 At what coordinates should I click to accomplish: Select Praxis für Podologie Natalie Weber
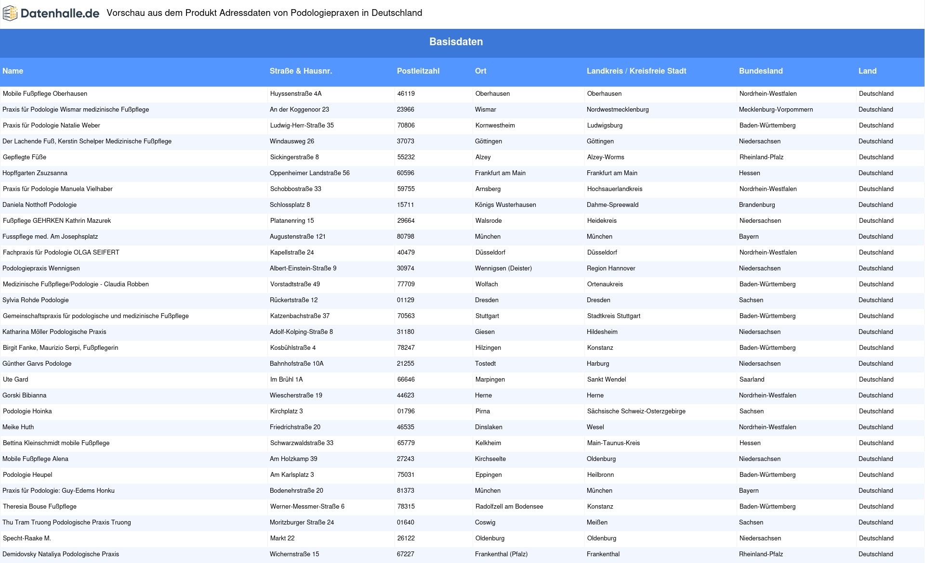pyautogui.click(x=52, y=126)
